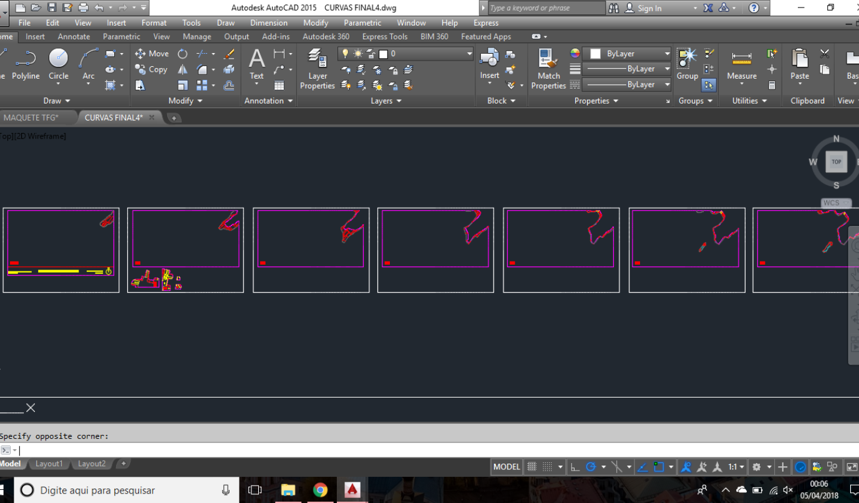Click the keyword search box

[x=547, y=8]
